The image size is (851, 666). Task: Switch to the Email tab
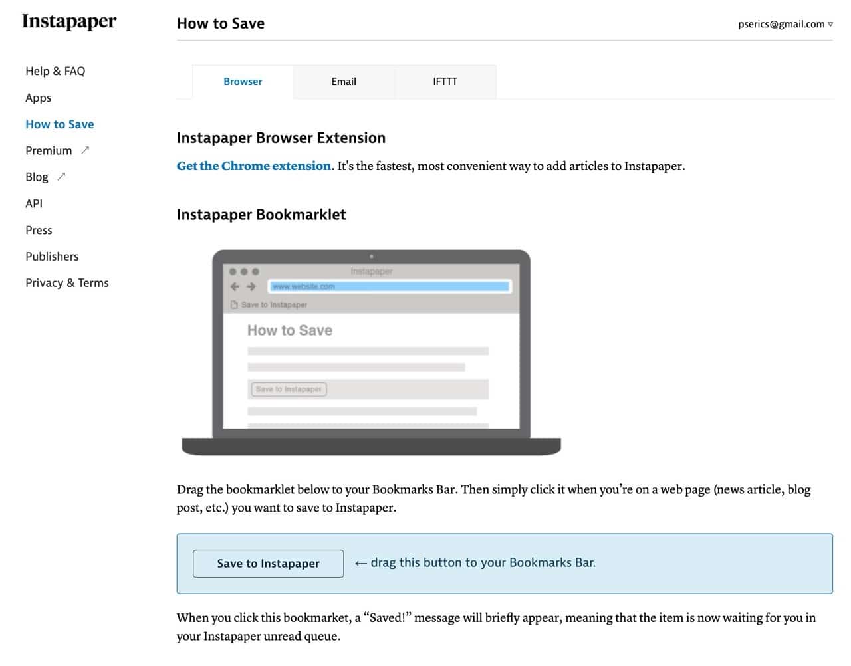click(344, 82)
